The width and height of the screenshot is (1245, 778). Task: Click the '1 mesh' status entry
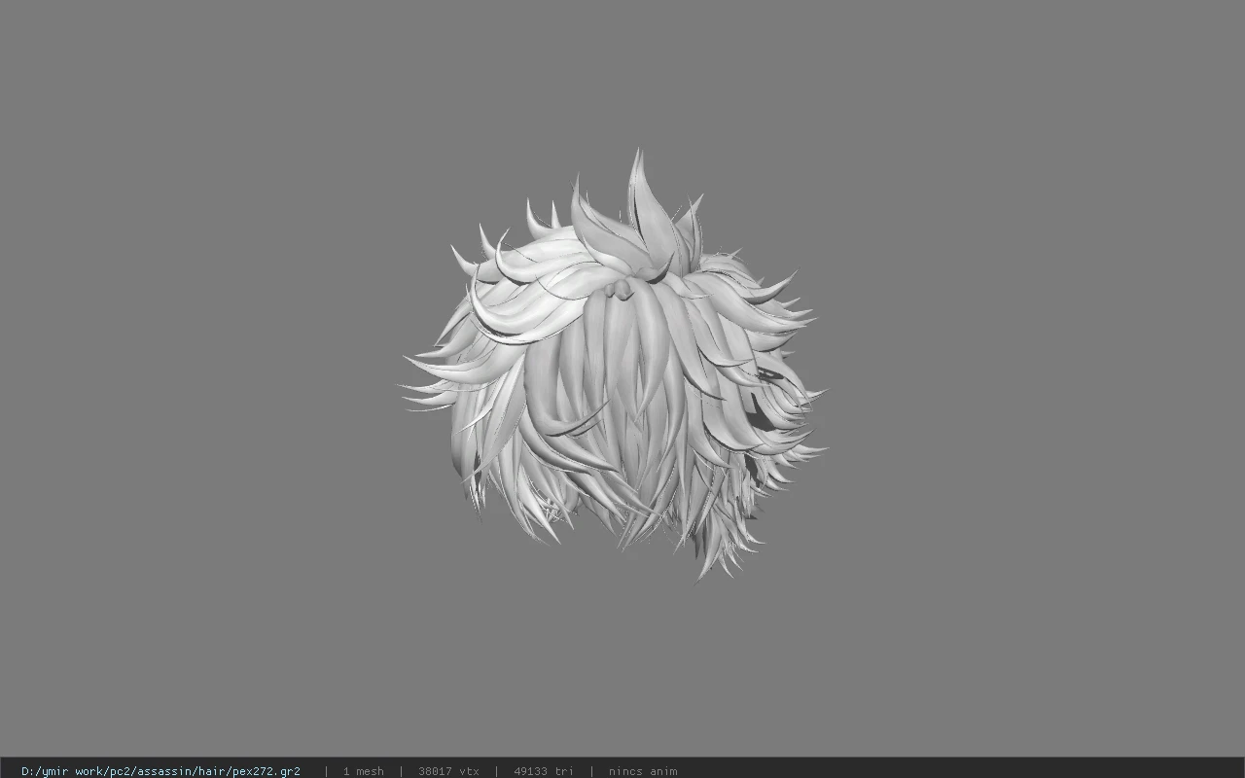pos(363,771)
